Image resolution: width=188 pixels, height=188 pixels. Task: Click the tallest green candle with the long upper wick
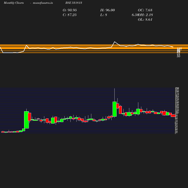[x=114, y=109]
